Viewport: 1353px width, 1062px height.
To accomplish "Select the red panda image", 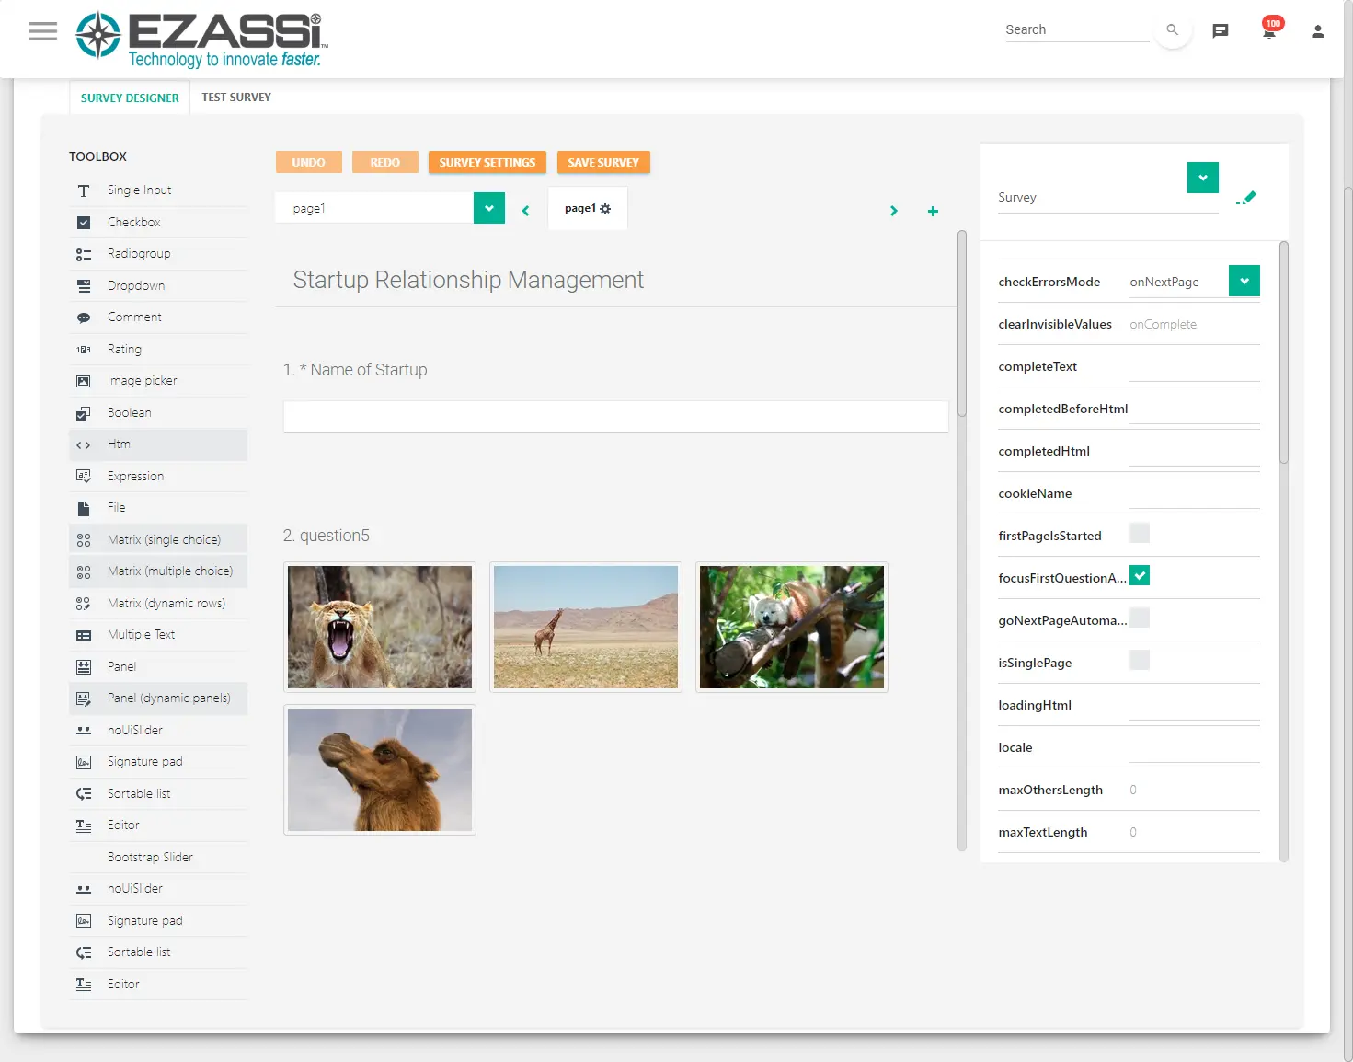I will click(x=792, y=628).
